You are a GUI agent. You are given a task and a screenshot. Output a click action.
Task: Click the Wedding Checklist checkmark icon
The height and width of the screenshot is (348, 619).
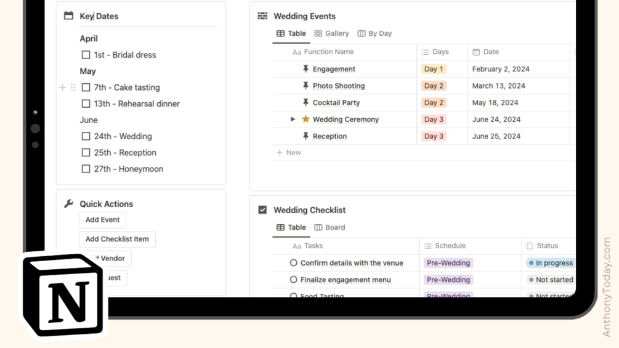[262, 210]
